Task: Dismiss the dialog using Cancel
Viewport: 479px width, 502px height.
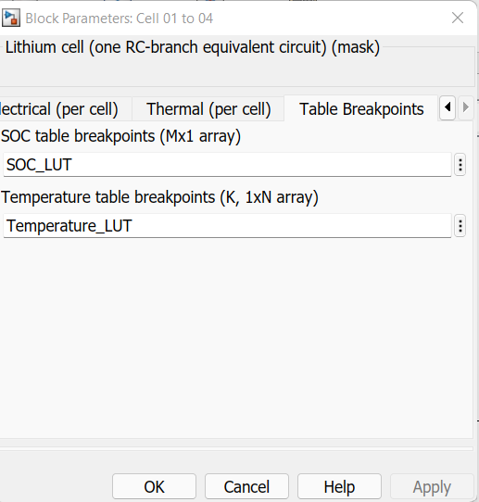Action: click(246, 486)
